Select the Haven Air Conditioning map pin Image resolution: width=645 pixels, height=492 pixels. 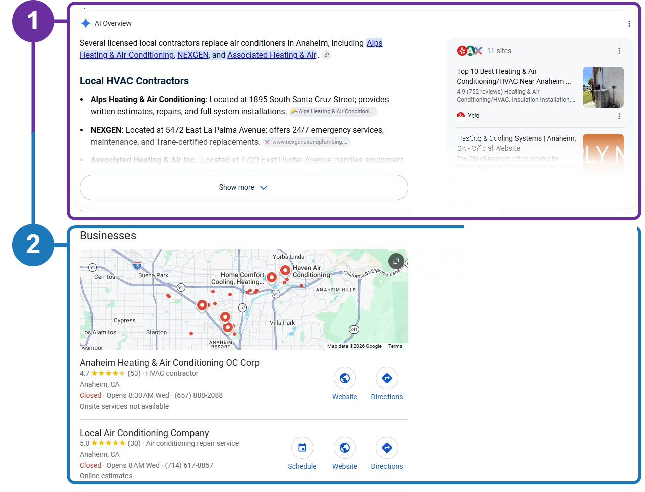(285, 271)
